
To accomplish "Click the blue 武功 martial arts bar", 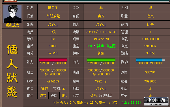I will (x=150, y=60).
